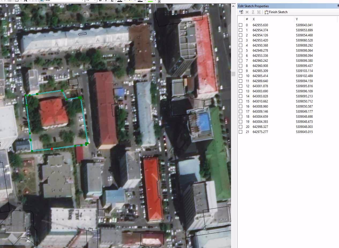Select X value 643001.878 of vertex 12
Viewport: 339px width, 248px height.
click(x=260, y=86)
